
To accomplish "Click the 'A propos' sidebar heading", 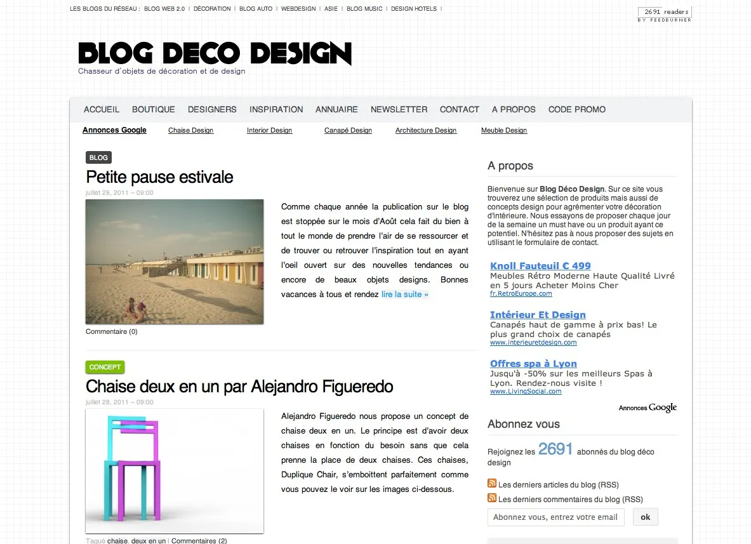I will (x=510, y=166).
